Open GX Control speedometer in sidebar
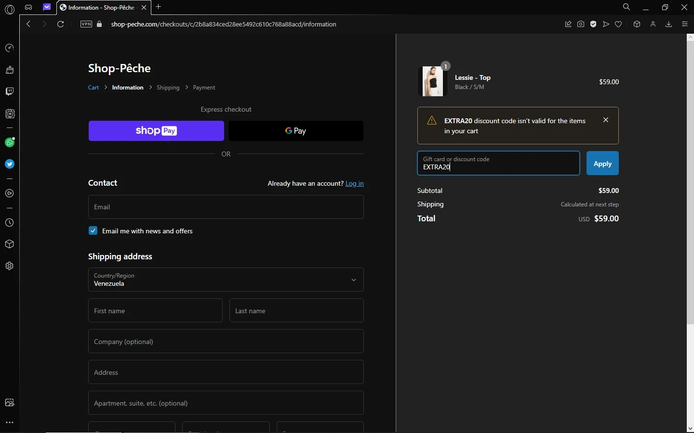 (10, 48)
